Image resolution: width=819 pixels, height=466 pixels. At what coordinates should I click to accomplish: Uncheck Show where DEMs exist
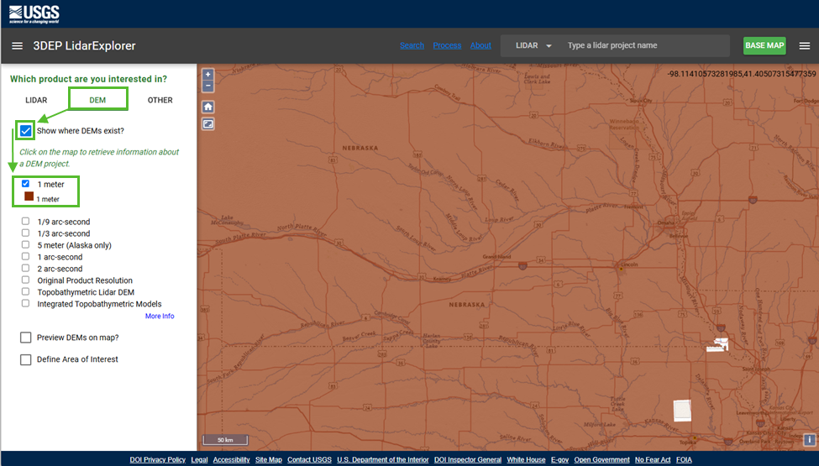(x=25, y=130)
